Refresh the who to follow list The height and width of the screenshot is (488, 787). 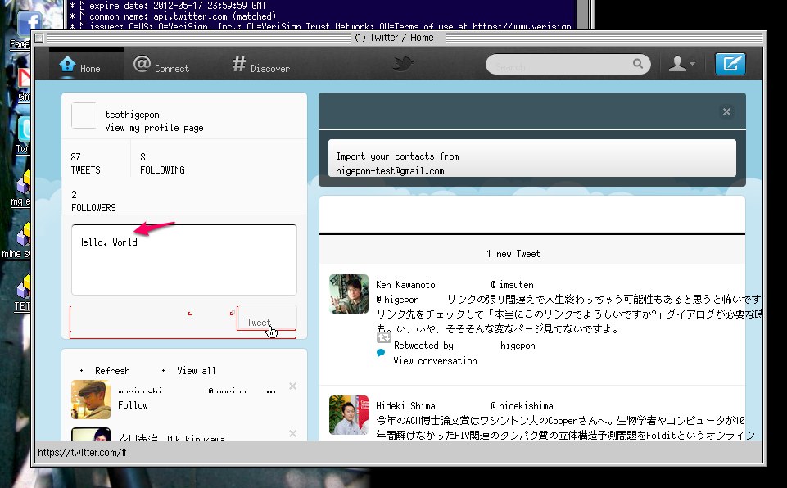pos(112,371)
